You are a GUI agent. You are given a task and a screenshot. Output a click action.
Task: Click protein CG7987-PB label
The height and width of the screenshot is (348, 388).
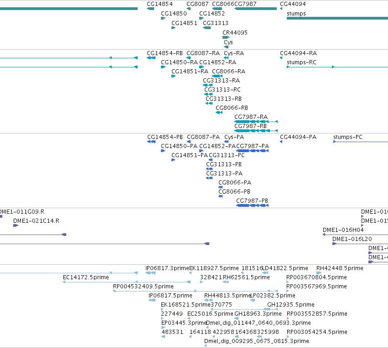(252, 201)
